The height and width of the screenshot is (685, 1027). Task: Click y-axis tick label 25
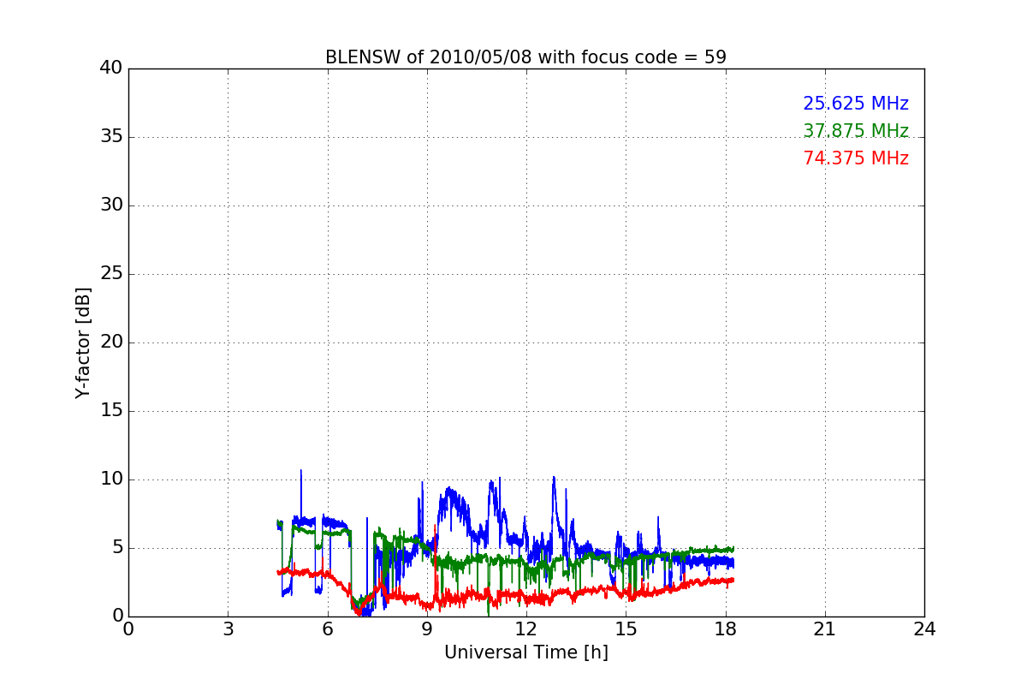click(110, 274)
